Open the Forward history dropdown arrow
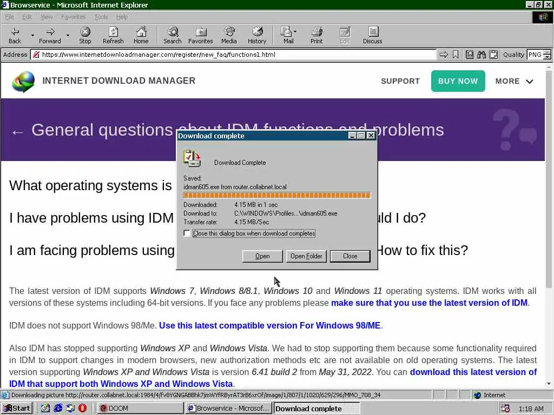Viewport: 554px width, 415px height. point(68,35)
